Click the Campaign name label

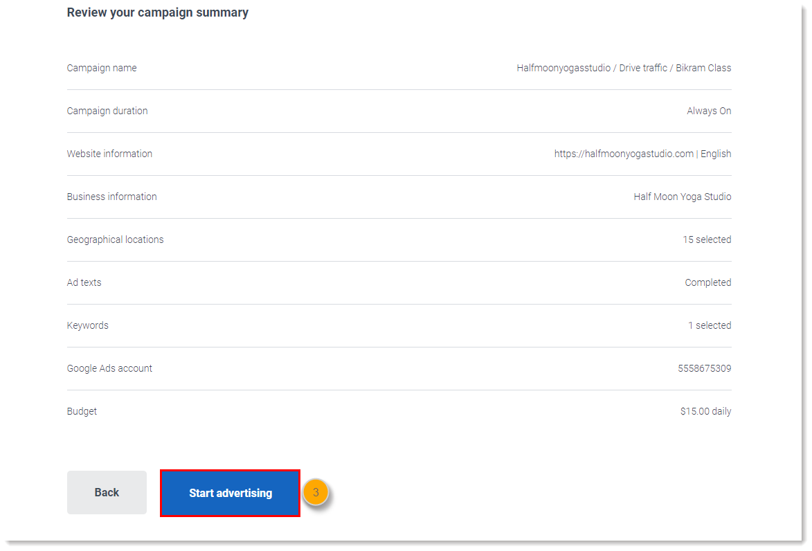[x=102, y=68]
